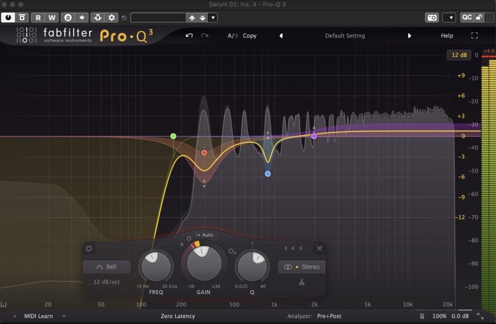Load the next preset with right arrow
The width and height of the screenshot is (496, 324).
tap(409, 36)
